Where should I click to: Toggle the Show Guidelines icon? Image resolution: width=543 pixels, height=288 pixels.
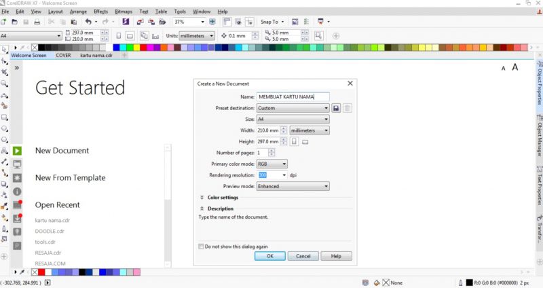[x=249, y=22]
